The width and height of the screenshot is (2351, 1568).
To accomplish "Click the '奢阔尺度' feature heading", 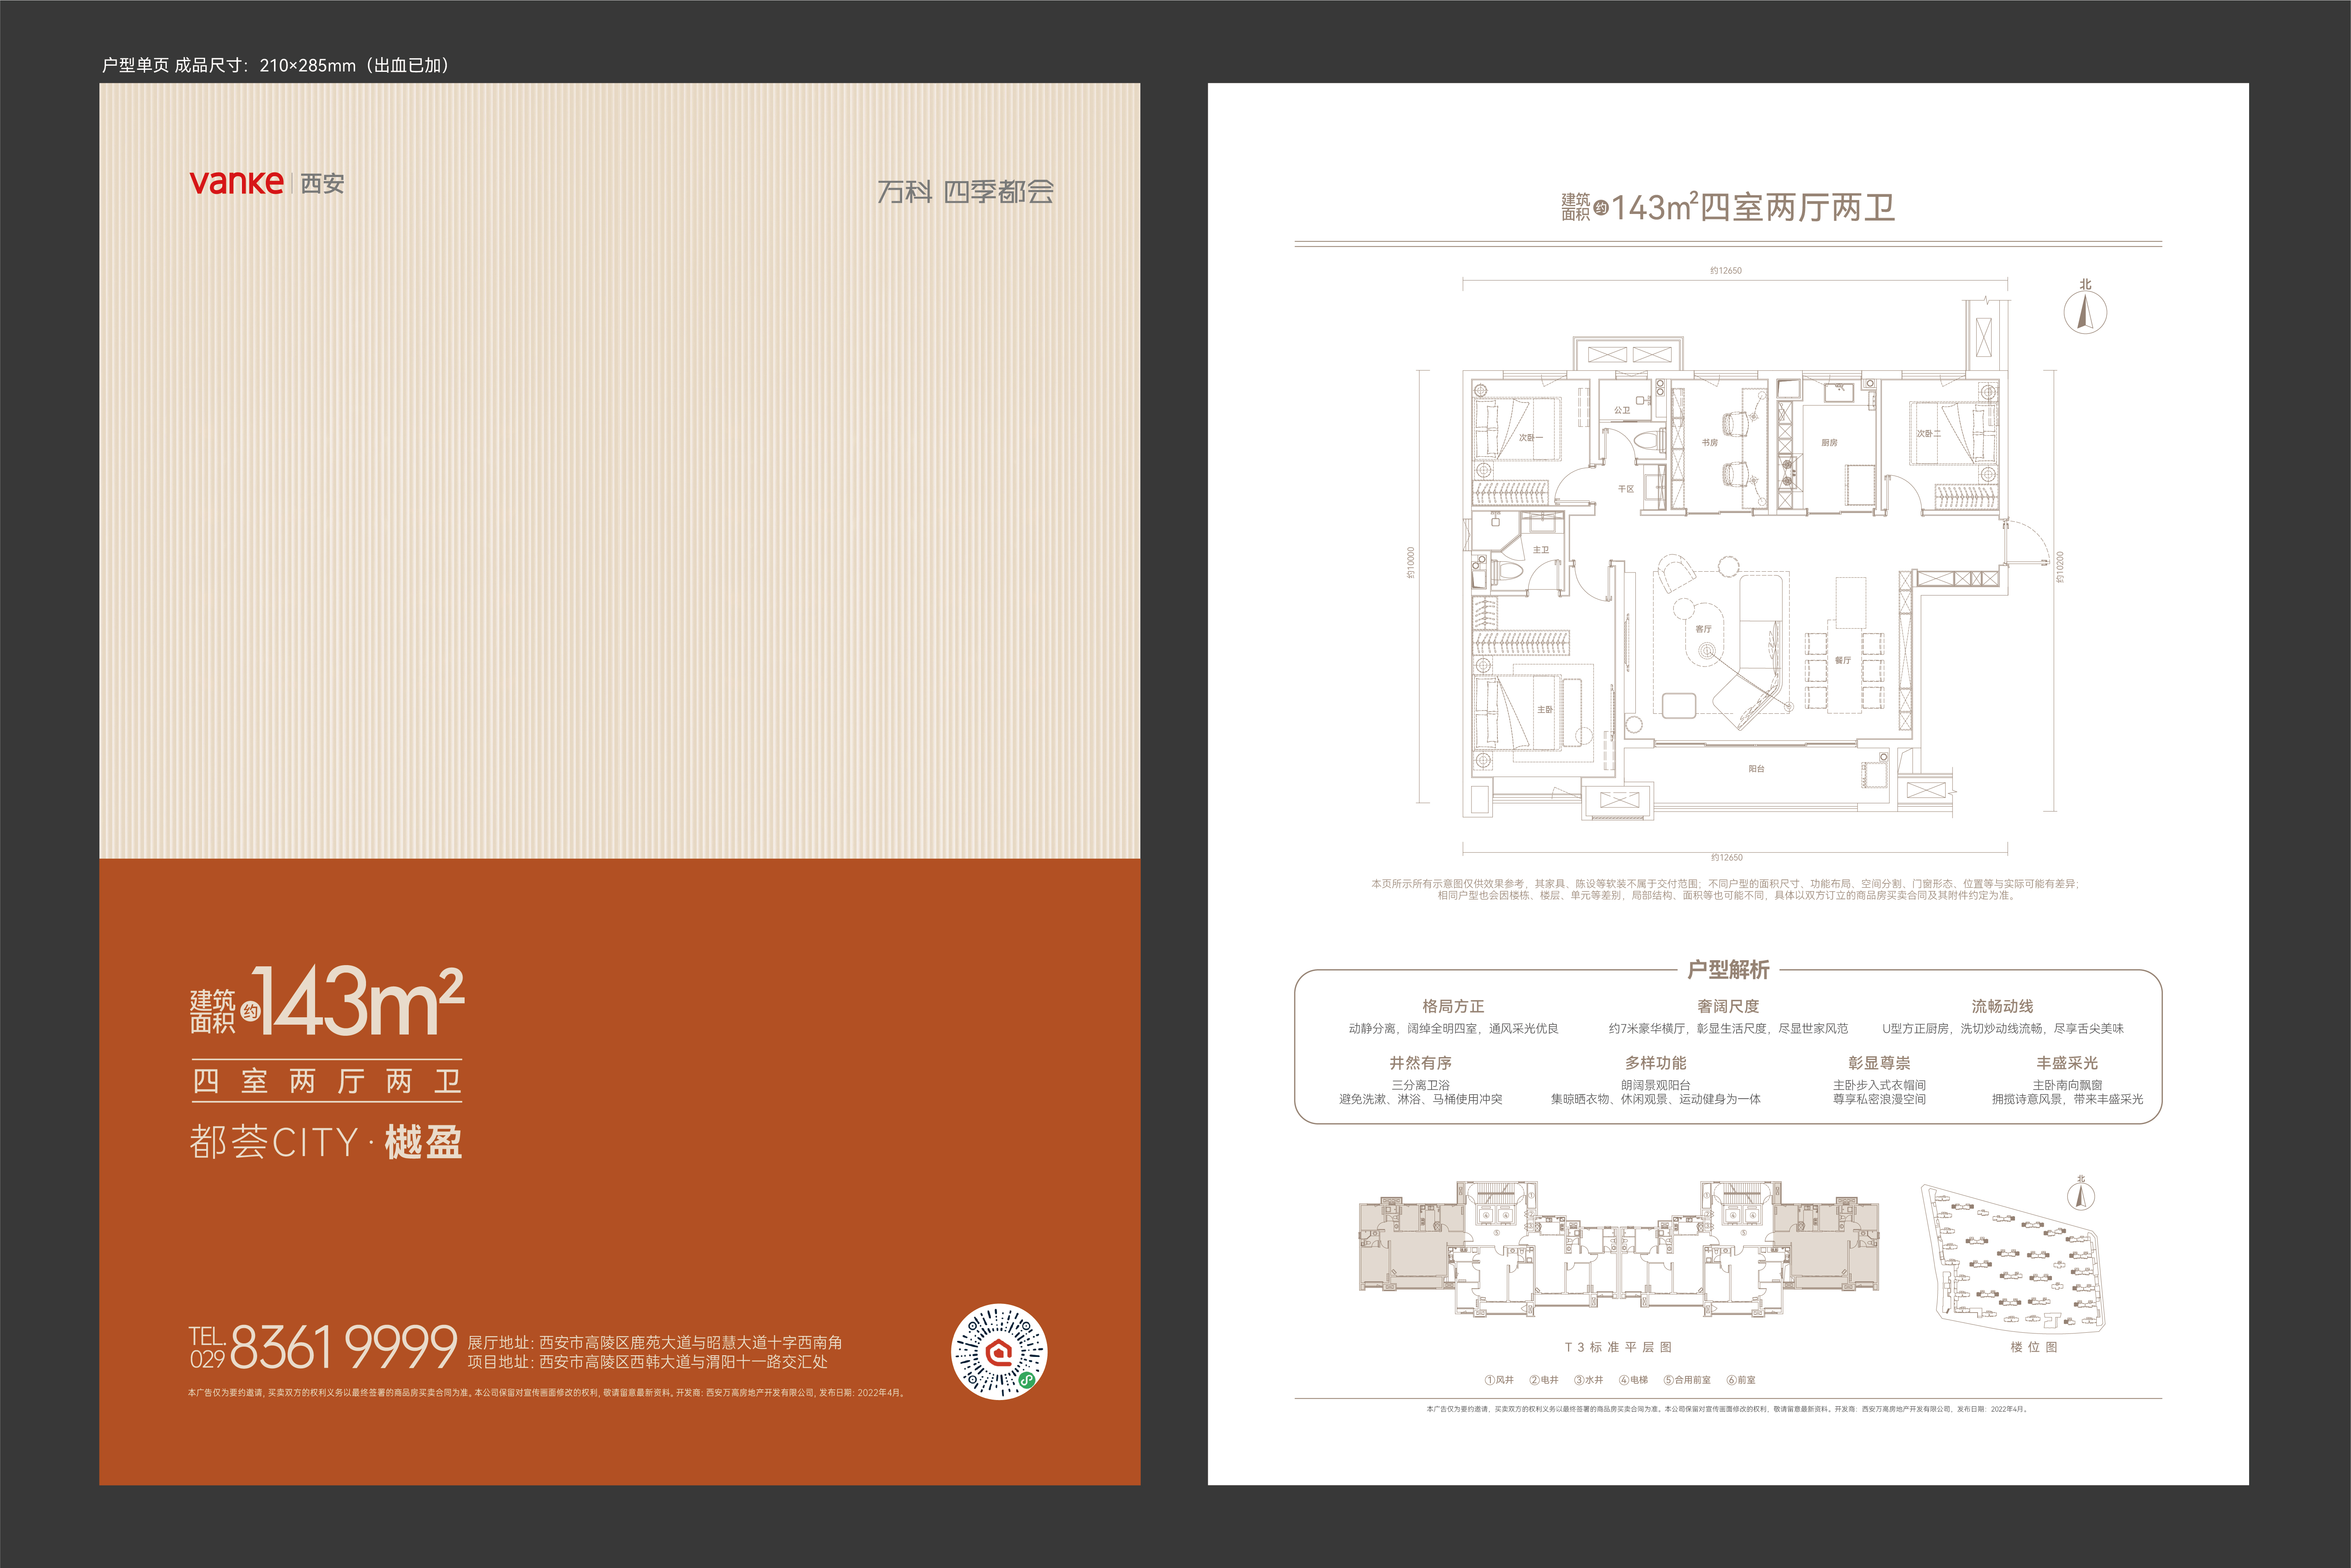I will pos(1728,1006).
